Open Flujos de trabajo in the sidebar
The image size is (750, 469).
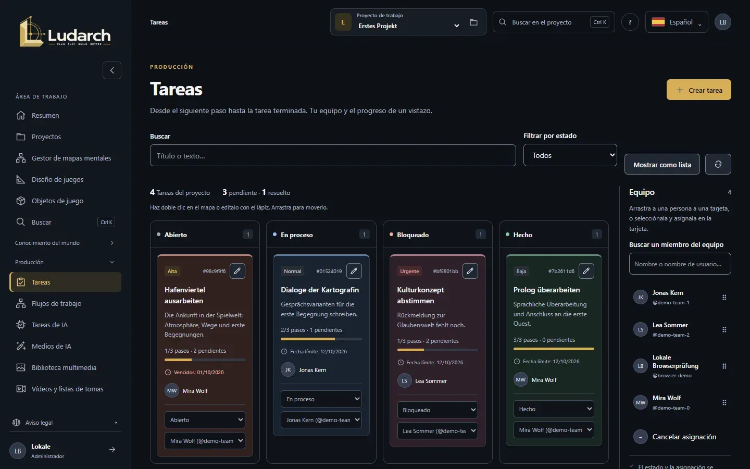pos(65,303)
